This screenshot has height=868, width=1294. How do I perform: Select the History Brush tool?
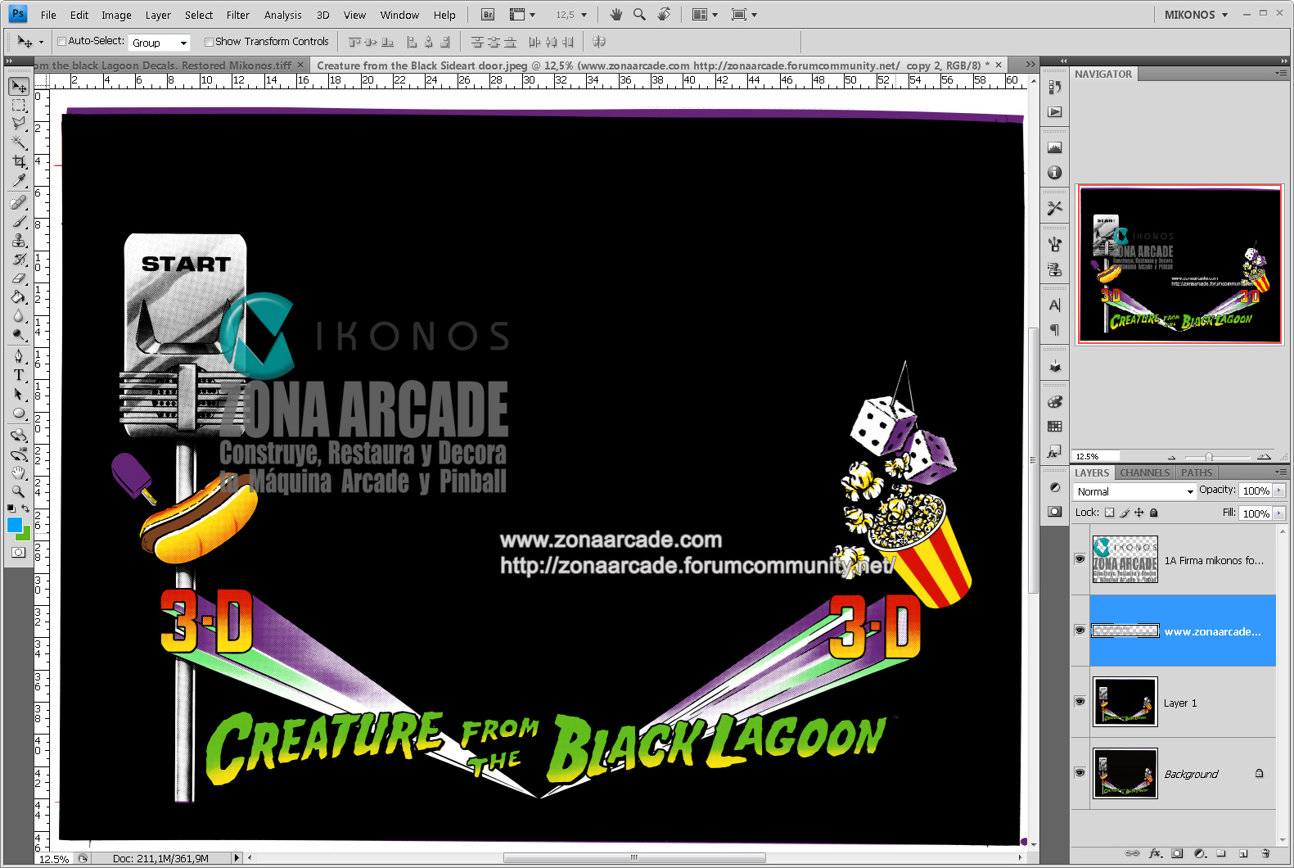click(x=19, y=259)
